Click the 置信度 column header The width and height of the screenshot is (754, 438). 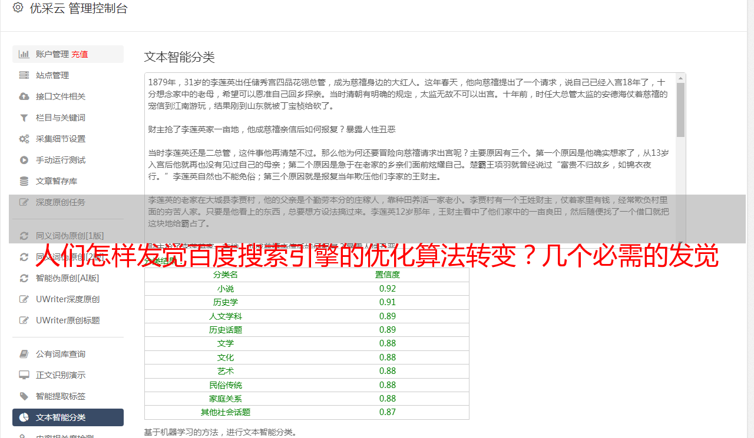(388, 275)
